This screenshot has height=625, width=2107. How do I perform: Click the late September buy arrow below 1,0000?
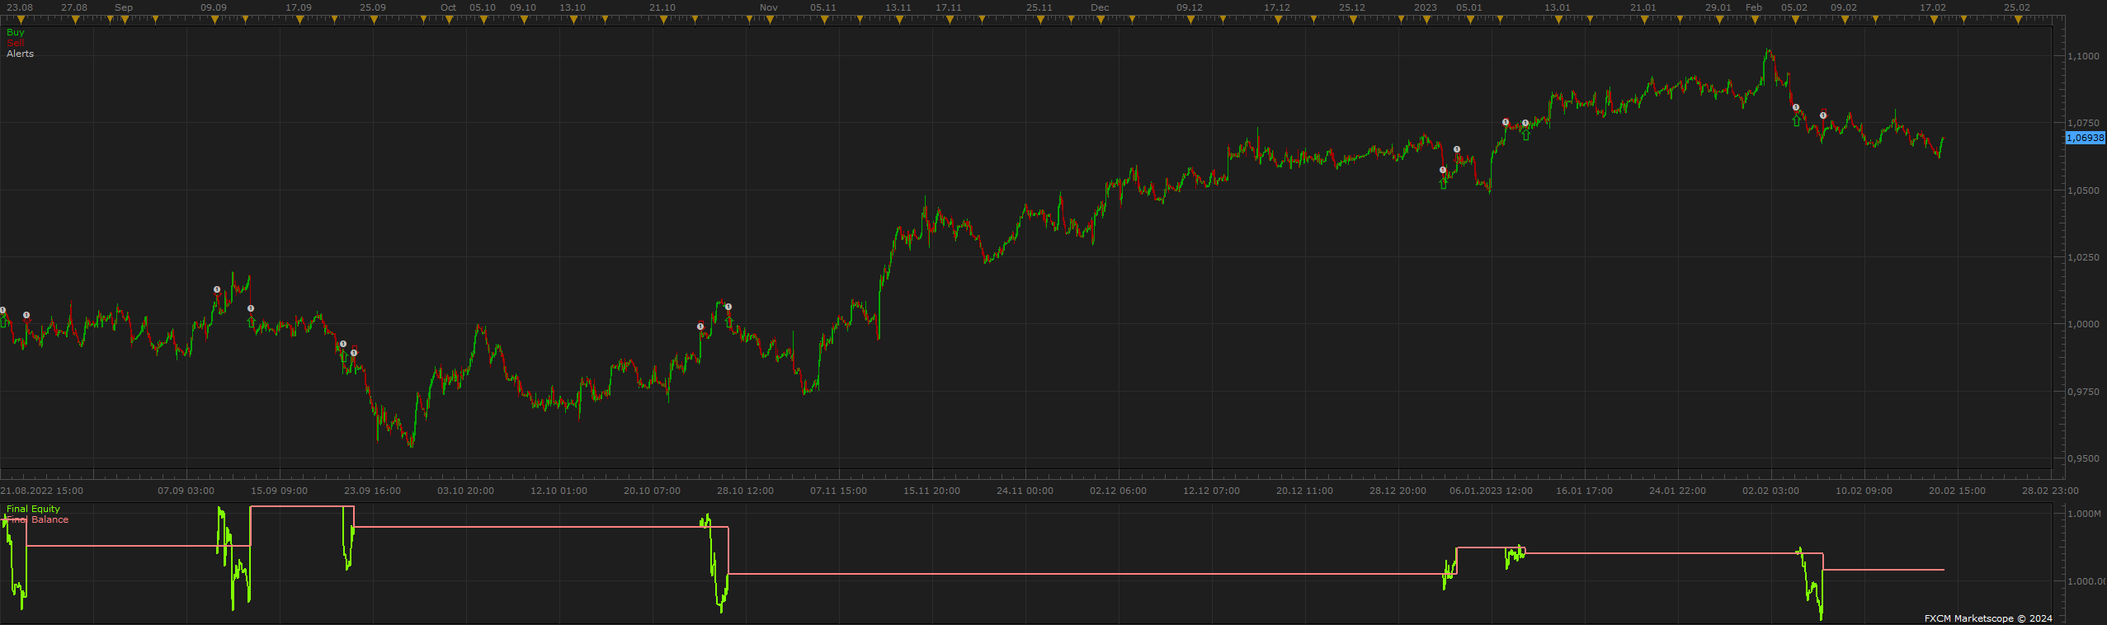(x=344, y=356)
